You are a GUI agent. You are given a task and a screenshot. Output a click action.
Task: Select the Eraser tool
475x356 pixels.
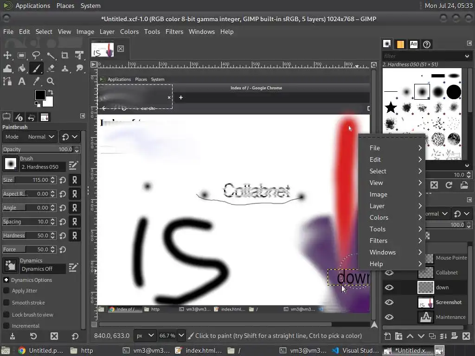51,69
